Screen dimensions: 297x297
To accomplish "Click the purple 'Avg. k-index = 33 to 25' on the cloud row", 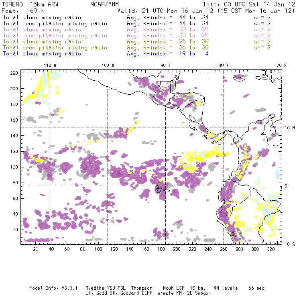I will coord(168,30).
